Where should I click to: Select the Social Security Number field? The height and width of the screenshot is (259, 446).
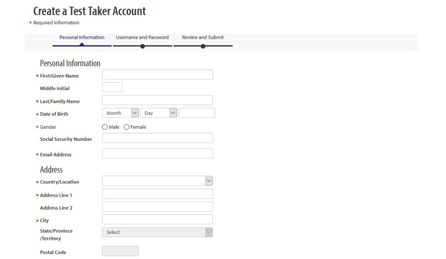point(157,138)
